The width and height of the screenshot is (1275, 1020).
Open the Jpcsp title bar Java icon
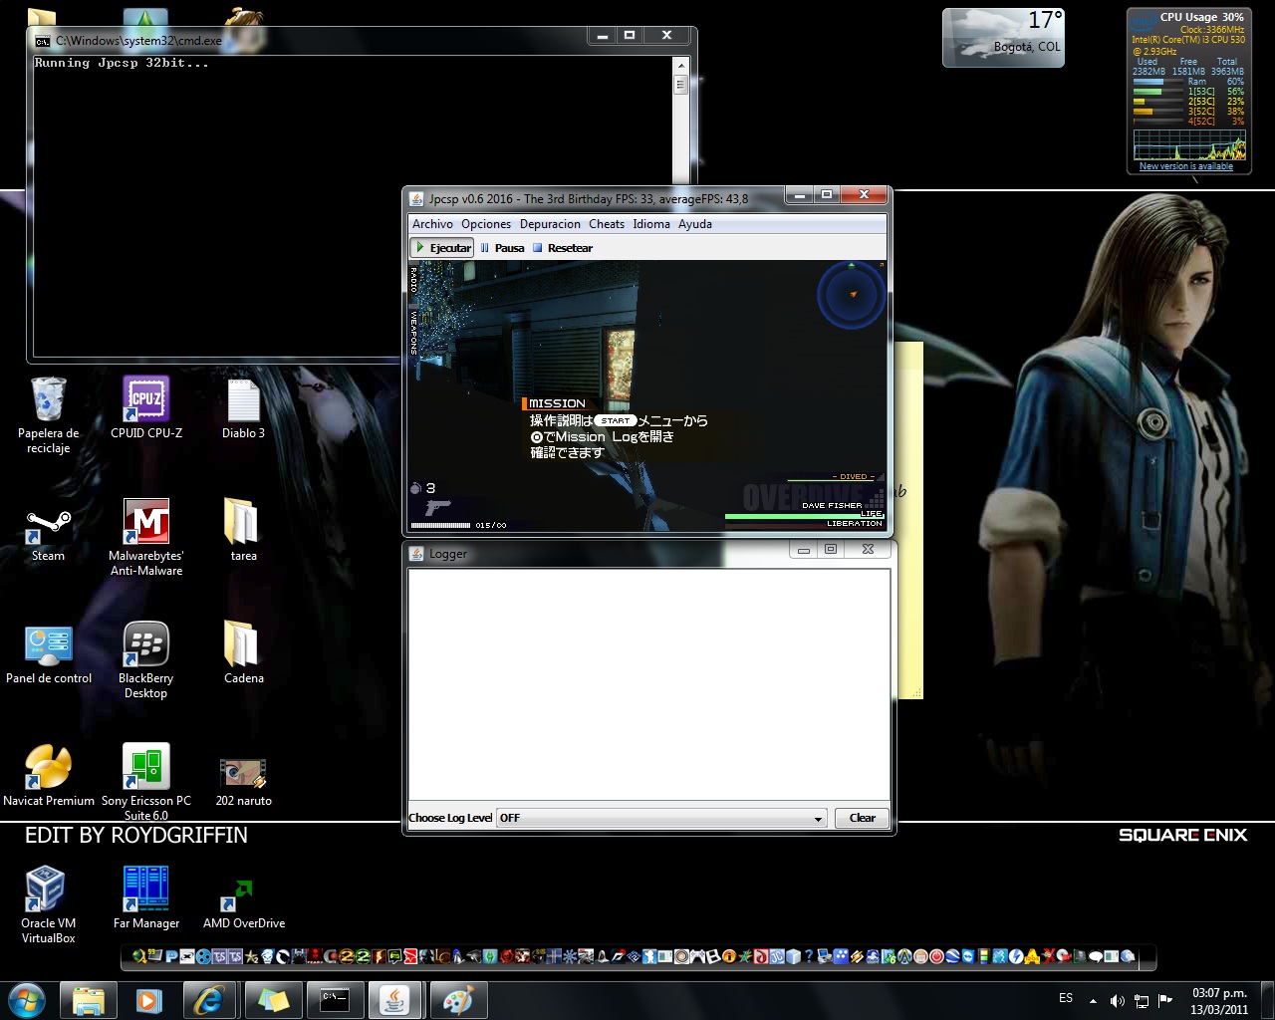416,198
